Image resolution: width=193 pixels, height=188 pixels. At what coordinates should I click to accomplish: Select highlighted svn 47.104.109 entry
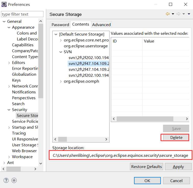[88, 64]
